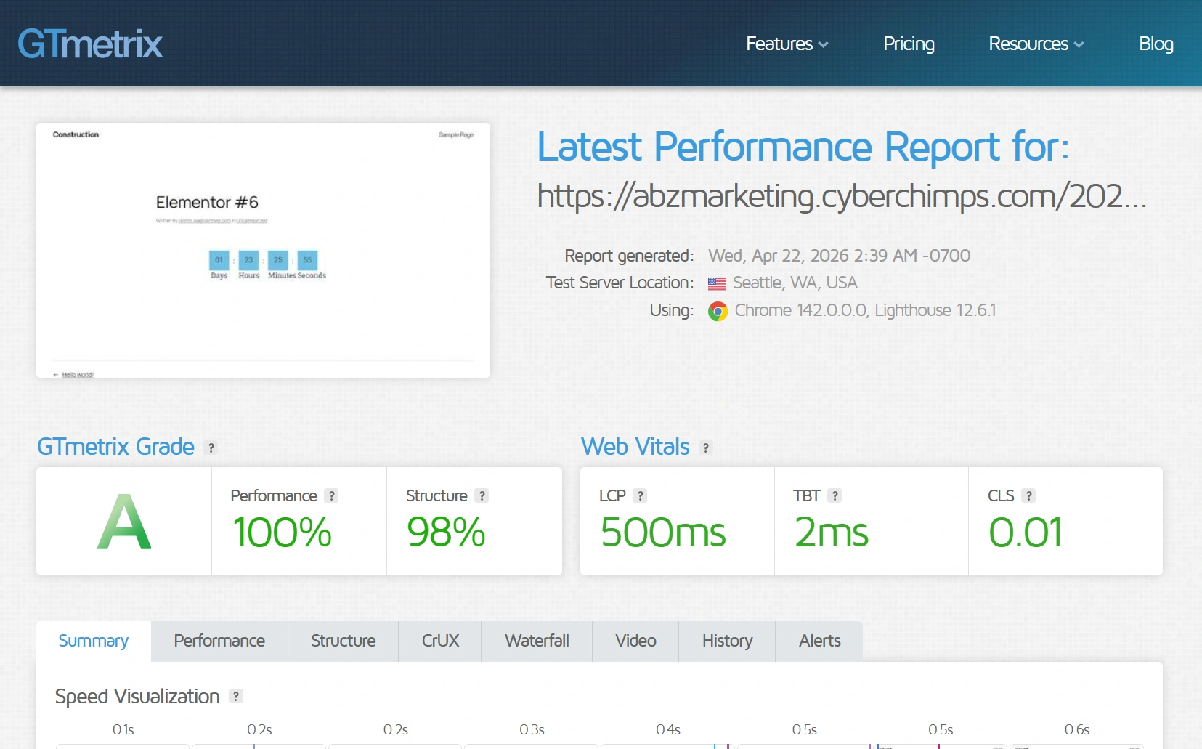Click the tested URL abzmarketing.cyberchimps.com
The height and width of the screenshot is (749, 1202).
(x=842, y=196)
